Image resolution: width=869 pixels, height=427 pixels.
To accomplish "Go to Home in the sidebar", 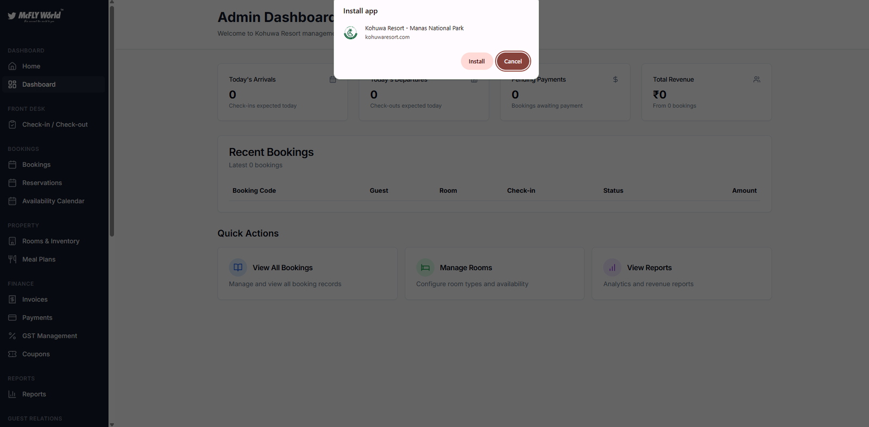I will 53,66.
